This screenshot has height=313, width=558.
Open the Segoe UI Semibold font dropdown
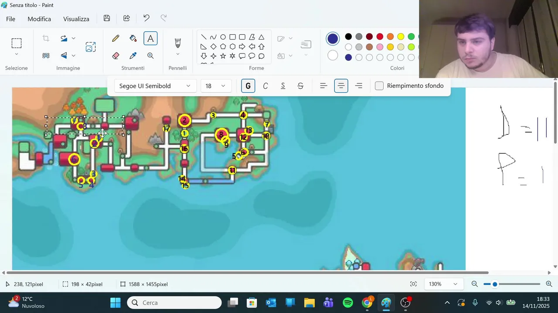click(x=155, y=86)
